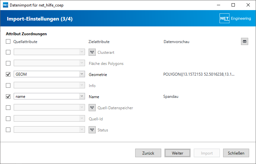This screenshot has height=164, width=256.
Task: Uncheck the Geometrie mapping checkbox
Action: tap(8, 74)
